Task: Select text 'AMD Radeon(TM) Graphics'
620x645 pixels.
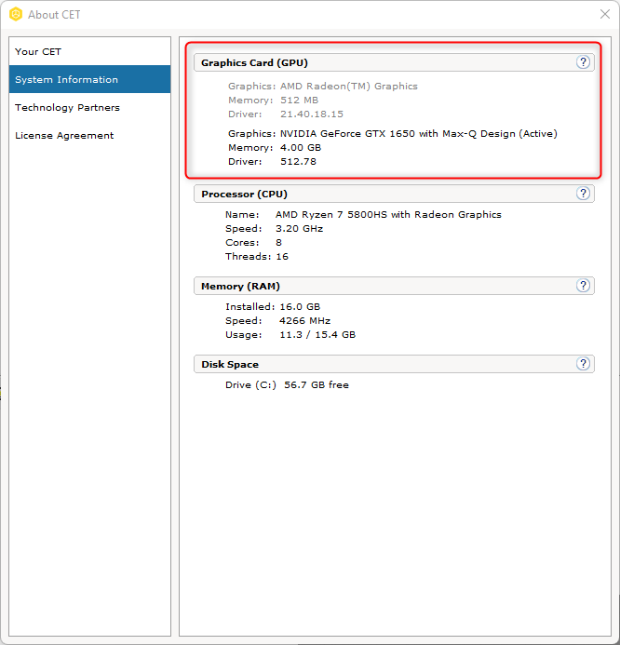Action: coord(349,86)
